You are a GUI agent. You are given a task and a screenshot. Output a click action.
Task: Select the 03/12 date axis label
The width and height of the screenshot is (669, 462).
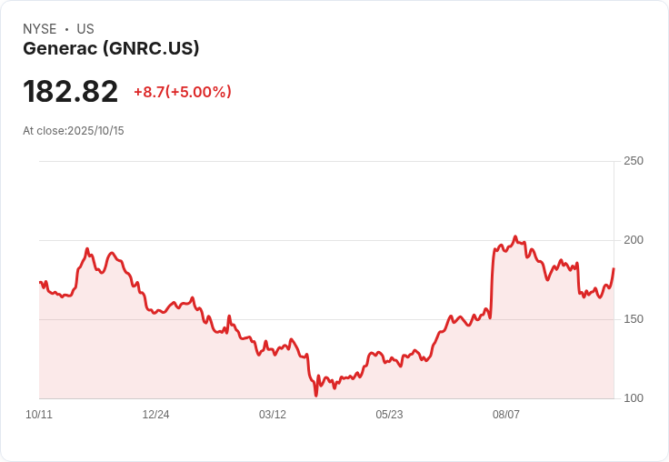273,415
